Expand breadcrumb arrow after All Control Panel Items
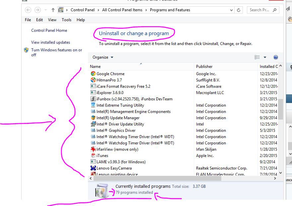292x206 pixels. point(146,10)
